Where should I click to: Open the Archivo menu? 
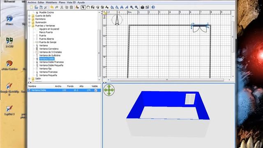(32, 2)
